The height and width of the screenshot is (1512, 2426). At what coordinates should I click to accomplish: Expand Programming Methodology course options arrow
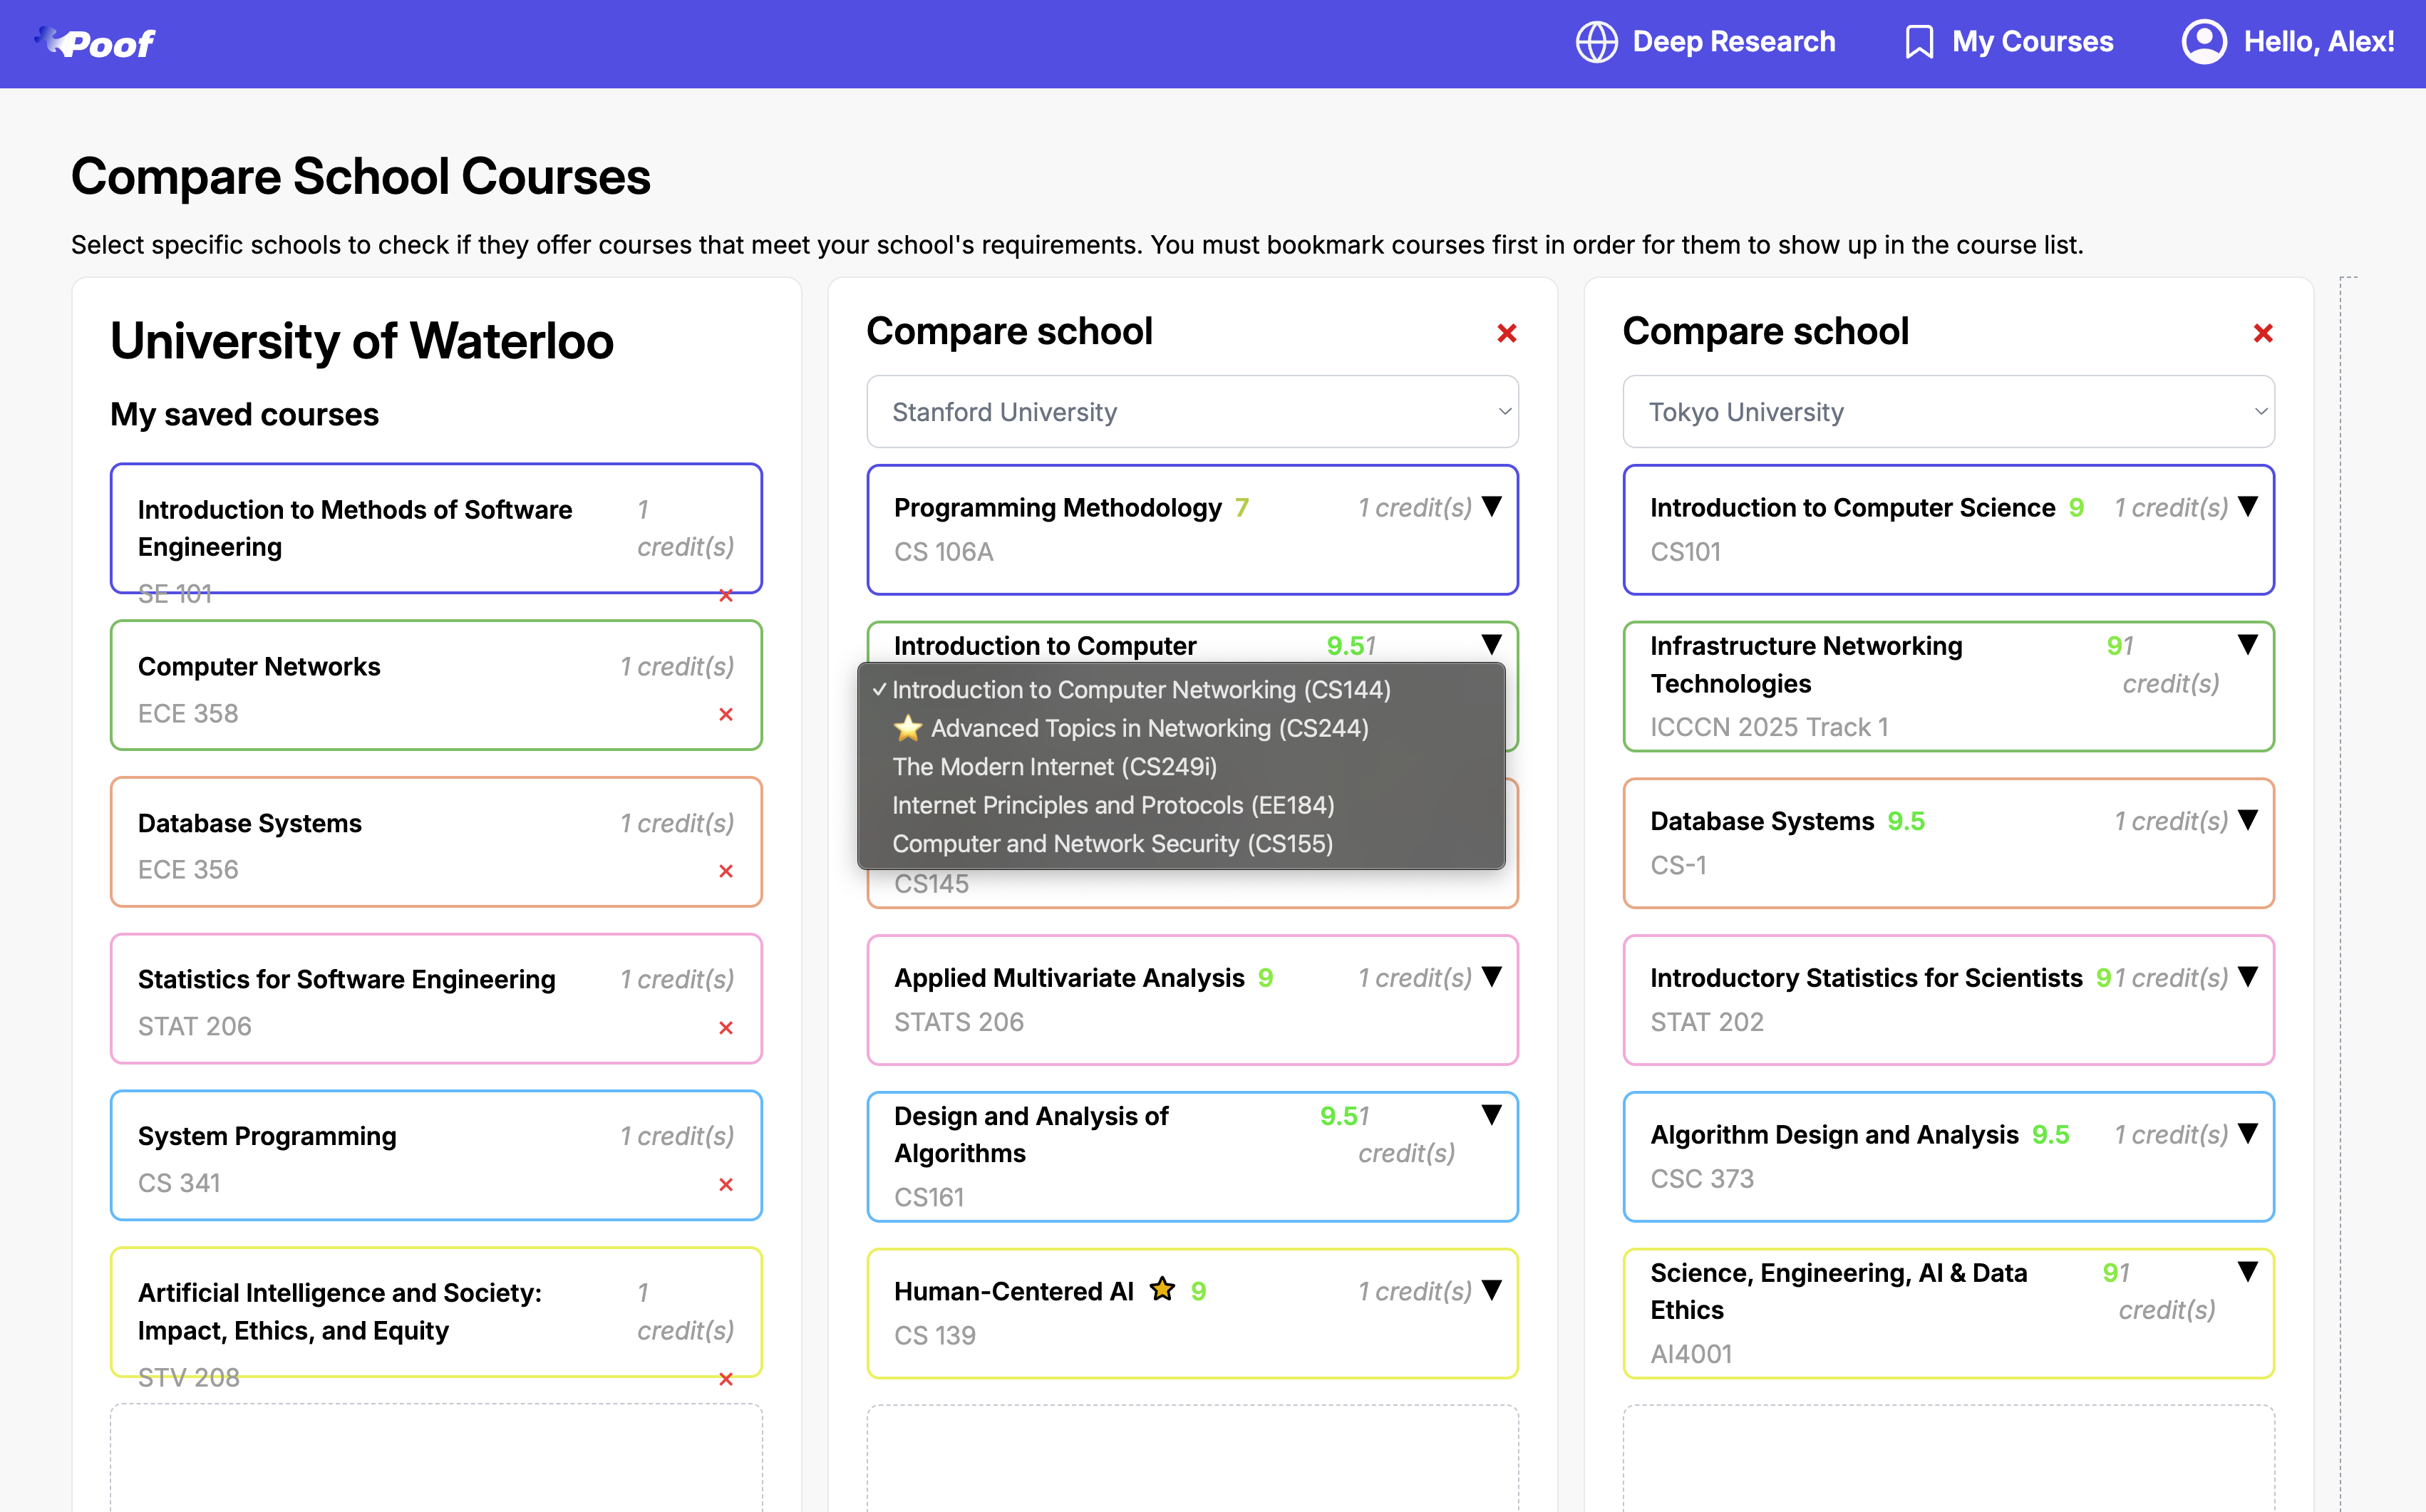1491,507
